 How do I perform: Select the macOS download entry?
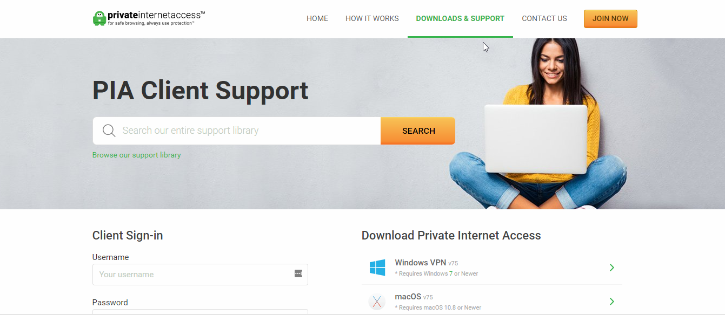(492, 301)
